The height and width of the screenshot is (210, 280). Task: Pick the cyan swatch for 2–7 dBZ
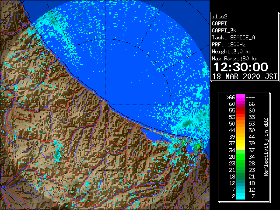click(x=241, y=196)
